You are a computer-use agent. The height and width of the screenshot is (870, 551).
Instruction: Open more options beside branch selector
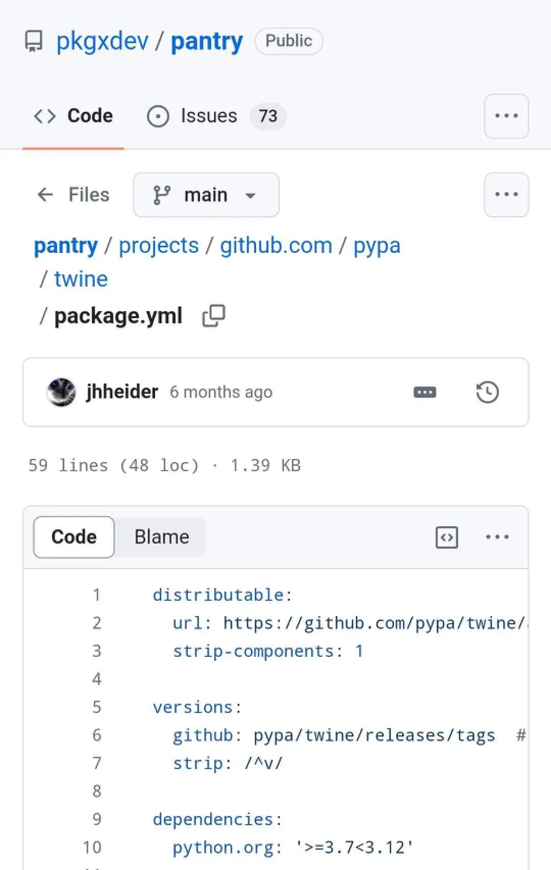506,195
